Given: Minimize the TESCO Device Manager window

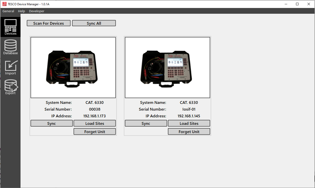Looking at the screenshot, I should tap(286, 4).
